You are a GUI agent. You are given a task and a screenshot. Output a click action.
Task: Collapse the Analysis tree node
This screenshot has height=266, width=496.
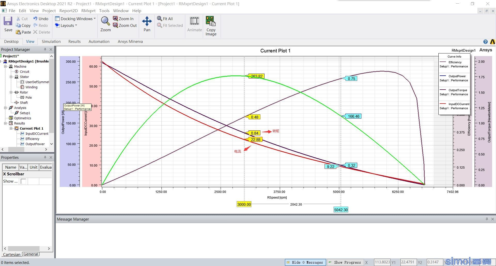coord(5,108)
